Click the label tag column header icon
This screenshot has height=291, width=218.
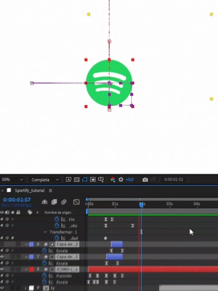30,212
